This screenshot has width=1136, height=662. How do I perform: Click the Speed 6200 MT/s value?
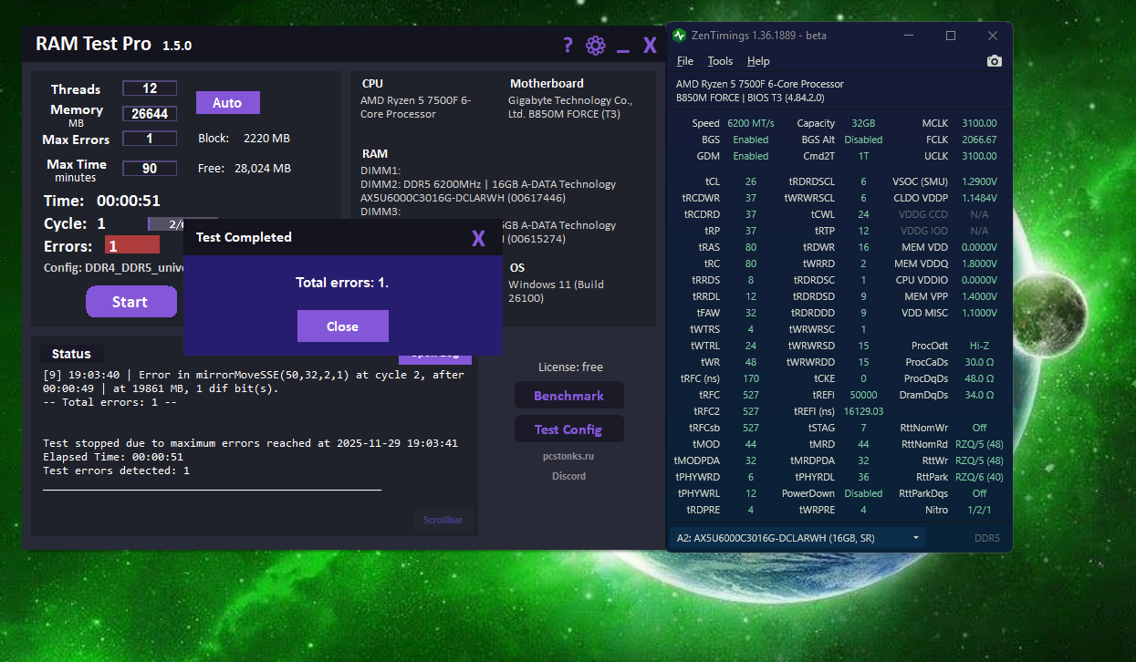pos(751,123)
